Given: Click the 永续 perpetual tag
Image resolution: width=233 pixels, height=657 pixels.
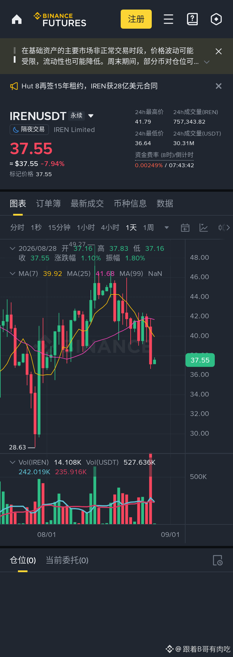Looking at the screenshot, I should [x=76, y=116].
